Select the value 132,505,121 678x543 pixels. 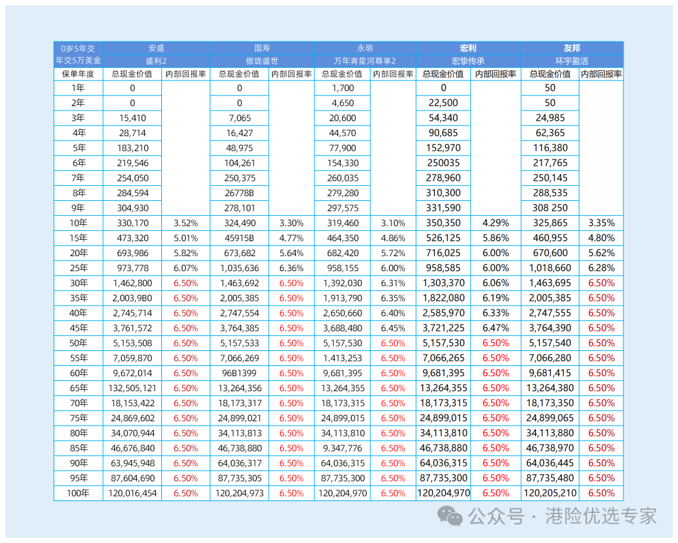(x=132, y=388)
